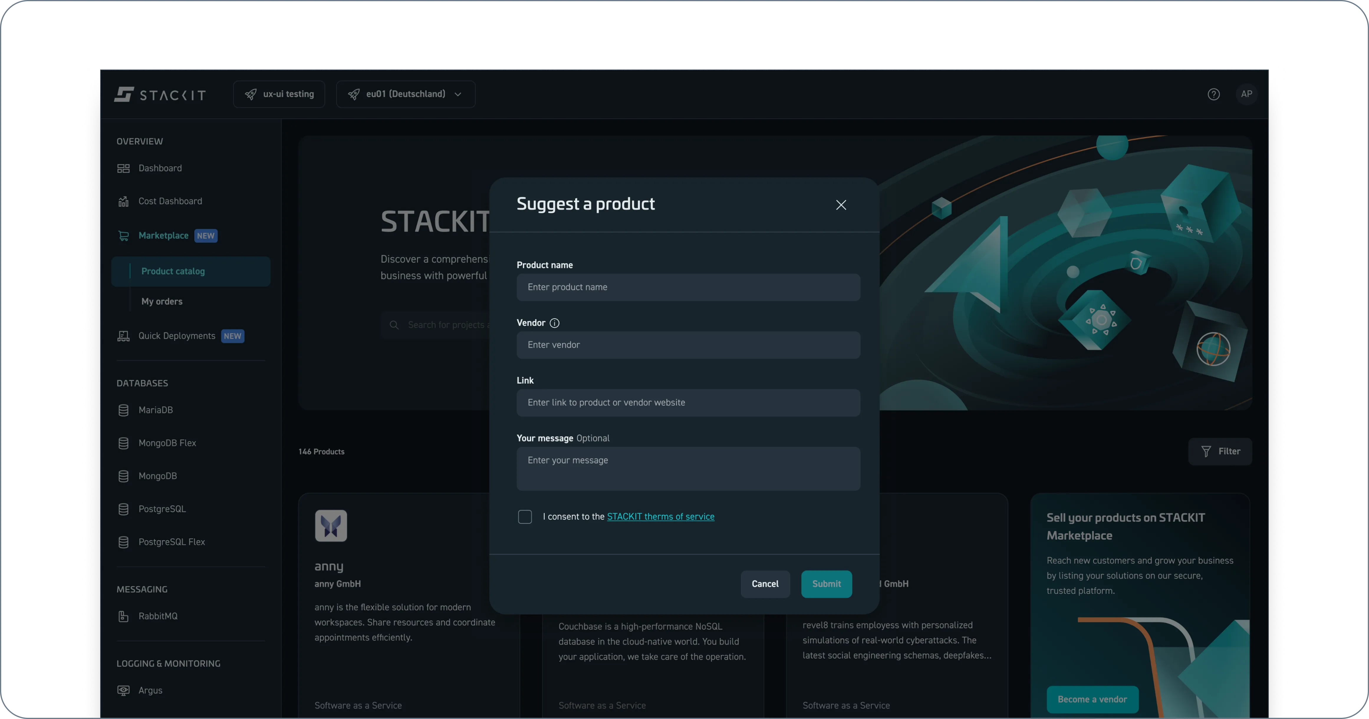The height and width of the screenshot is (719, 1369).
Task: Go to My orders menu item
Action: (x=162, y=302)
